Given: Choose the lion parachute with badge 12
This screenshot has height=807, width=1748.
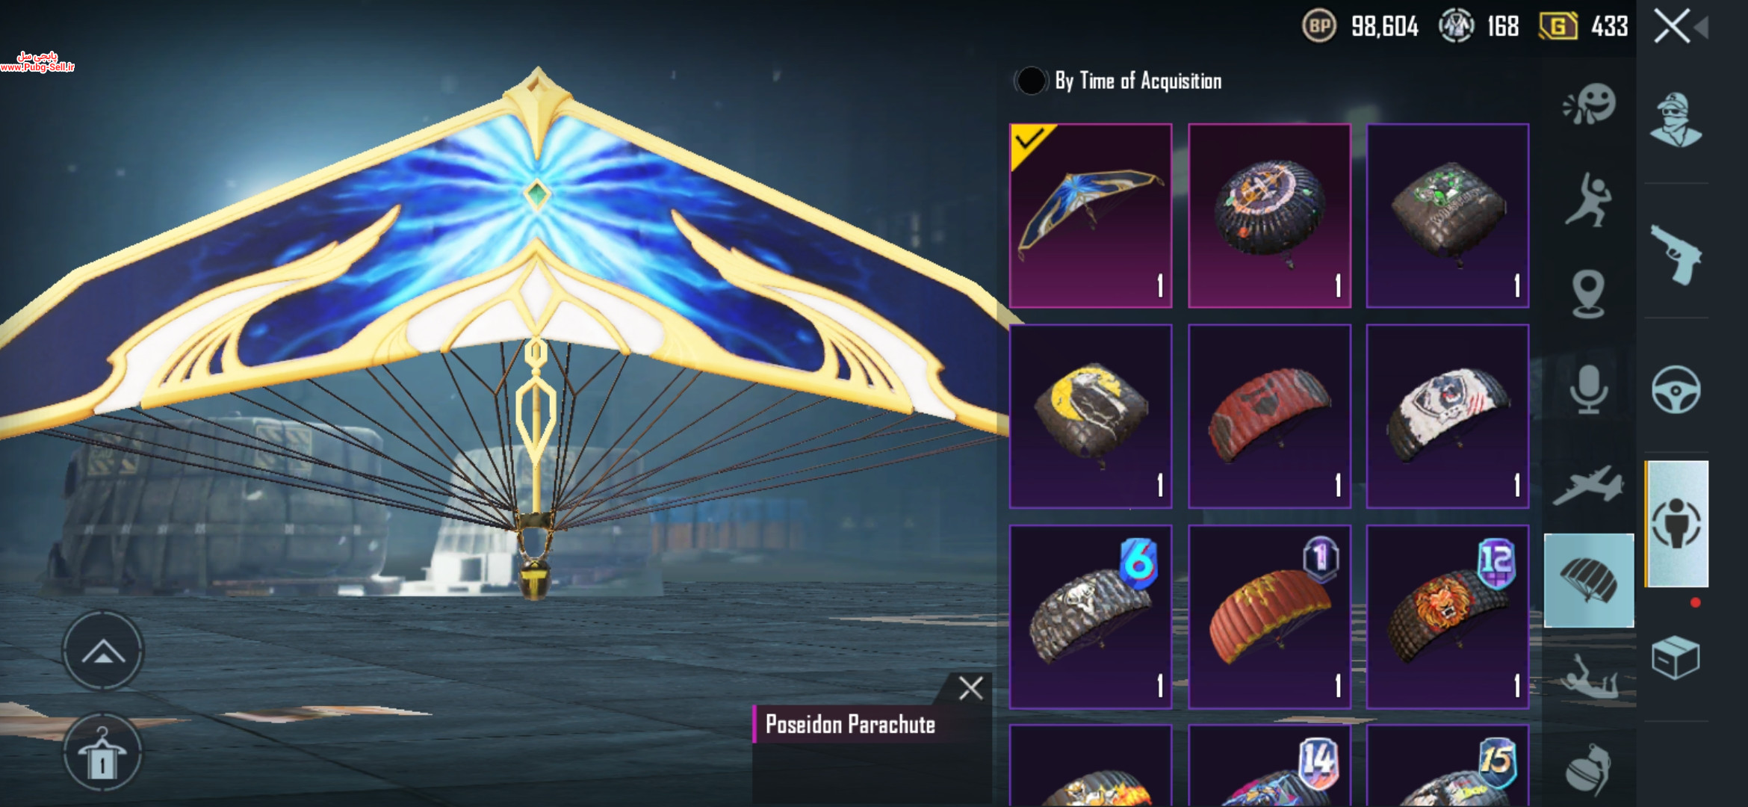Looking at the screenshot, I should click(x=1448, y=617).
